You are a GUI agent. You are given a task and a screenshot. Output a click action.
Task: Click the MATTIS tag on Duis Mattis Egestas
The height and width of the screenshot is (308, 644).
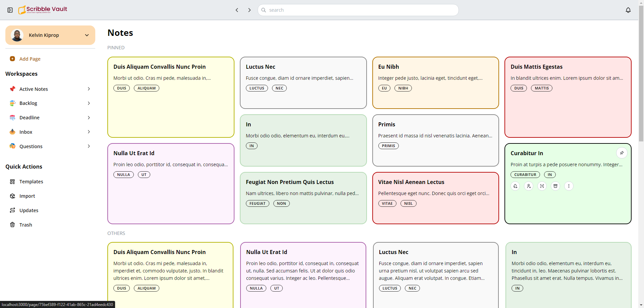tap(541, 88)
